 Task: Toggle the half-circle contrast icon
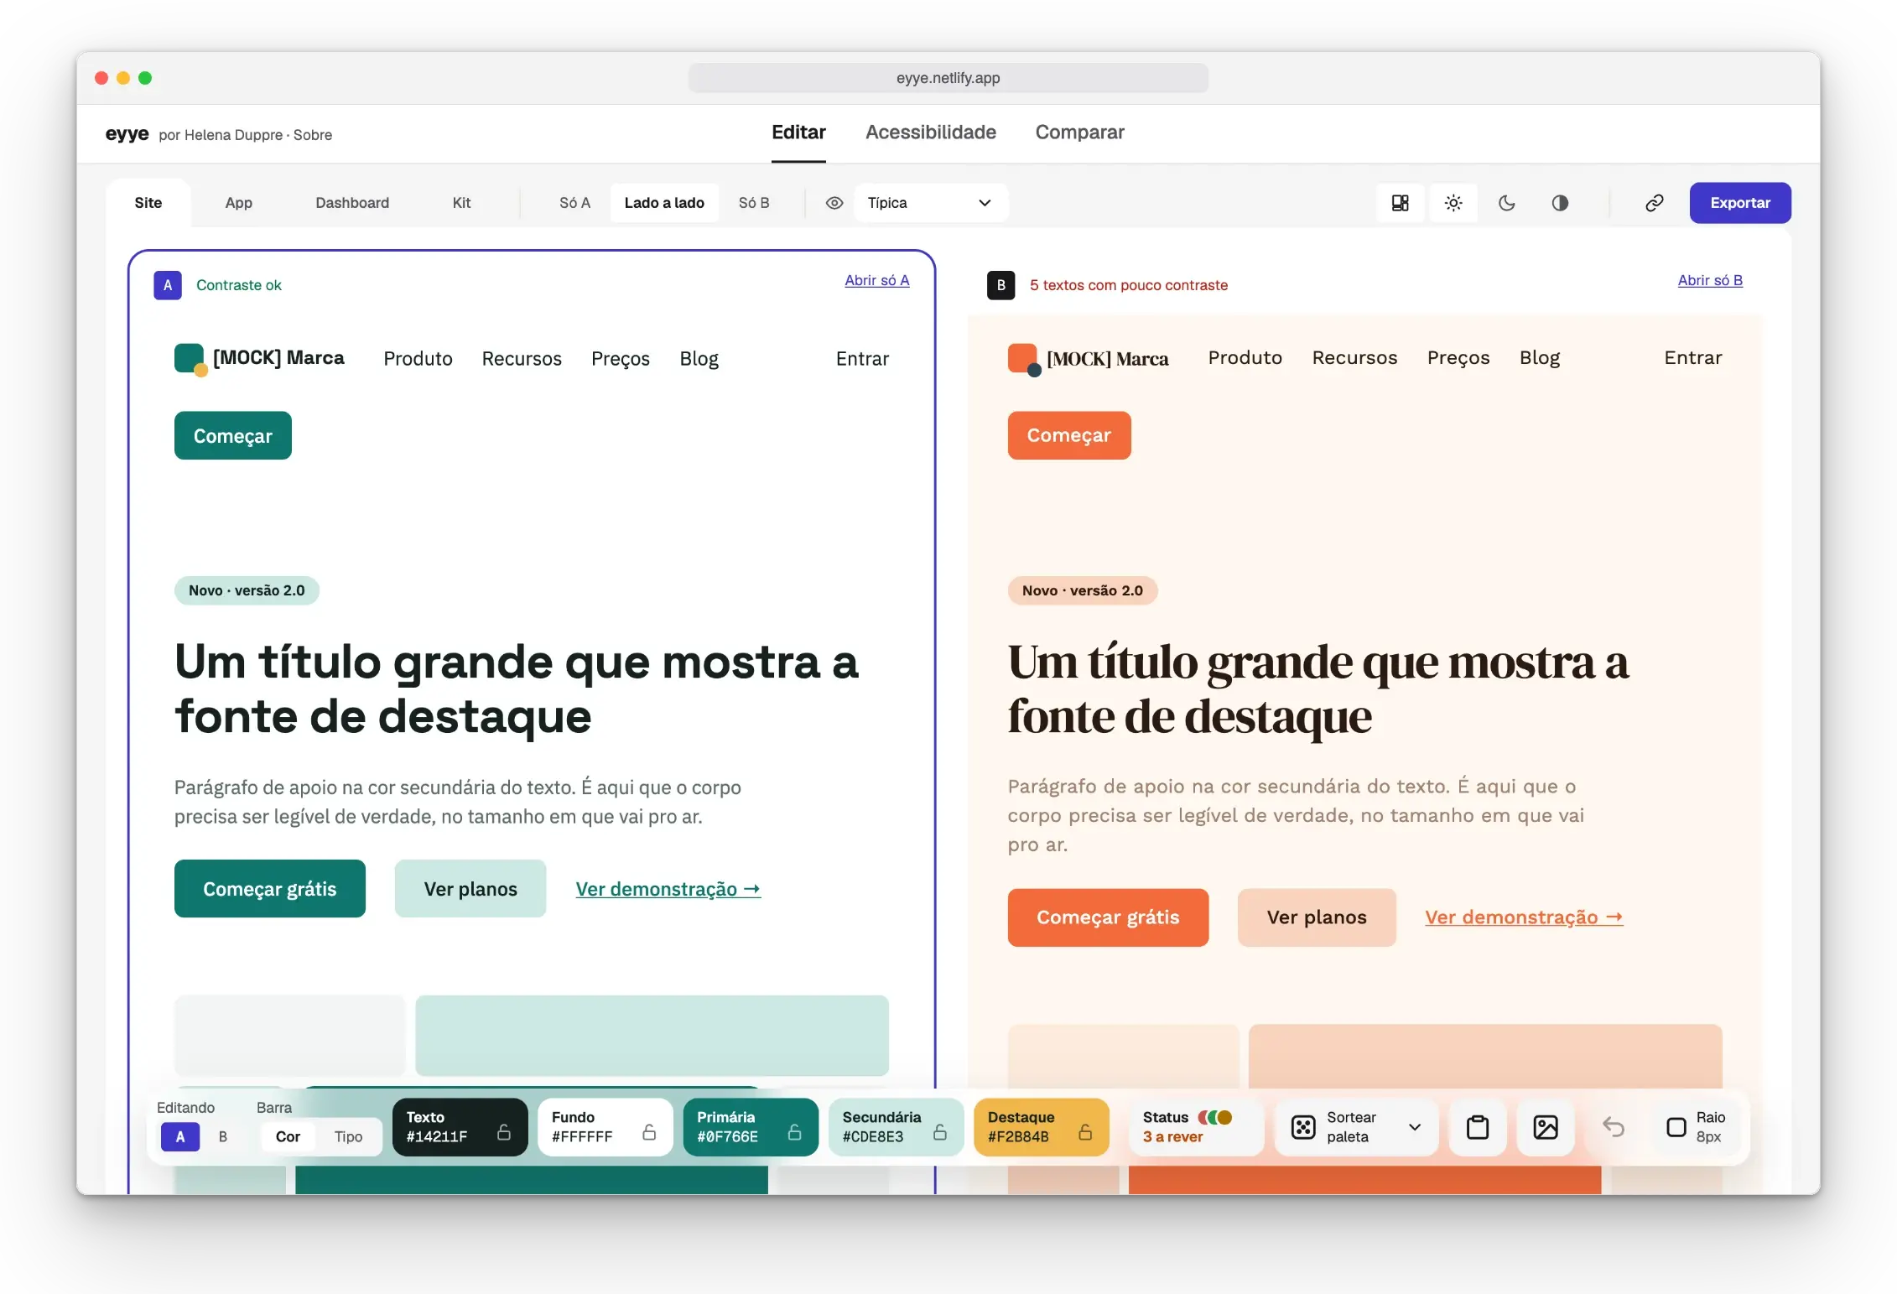pos(1560,203)
